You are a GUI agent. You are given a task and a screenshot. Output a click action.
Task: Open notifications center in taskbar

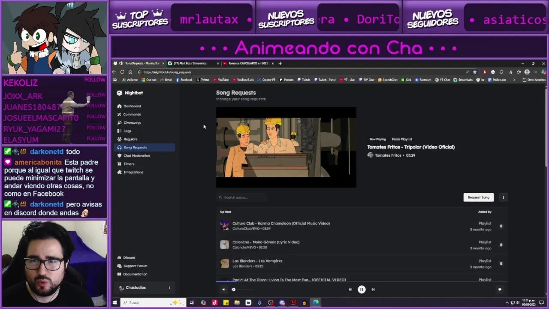point(542,303)
